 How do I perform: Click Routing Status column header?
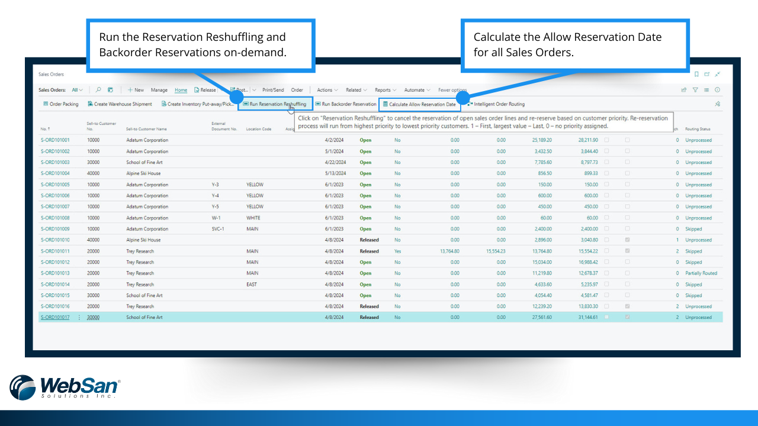(x=698, y=129)
